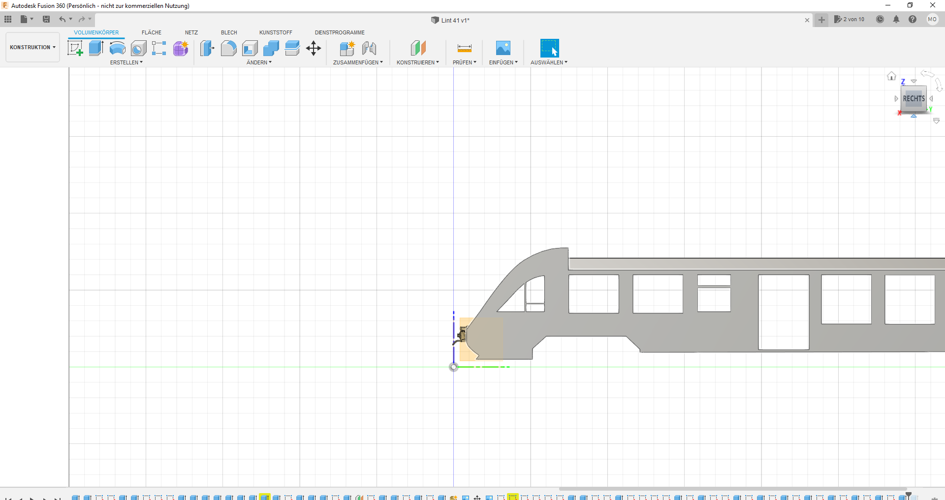The width and height of the screenshot is (945, 500).
Task: Click the Create Sketch tool icon
Action: coord(75,48)
